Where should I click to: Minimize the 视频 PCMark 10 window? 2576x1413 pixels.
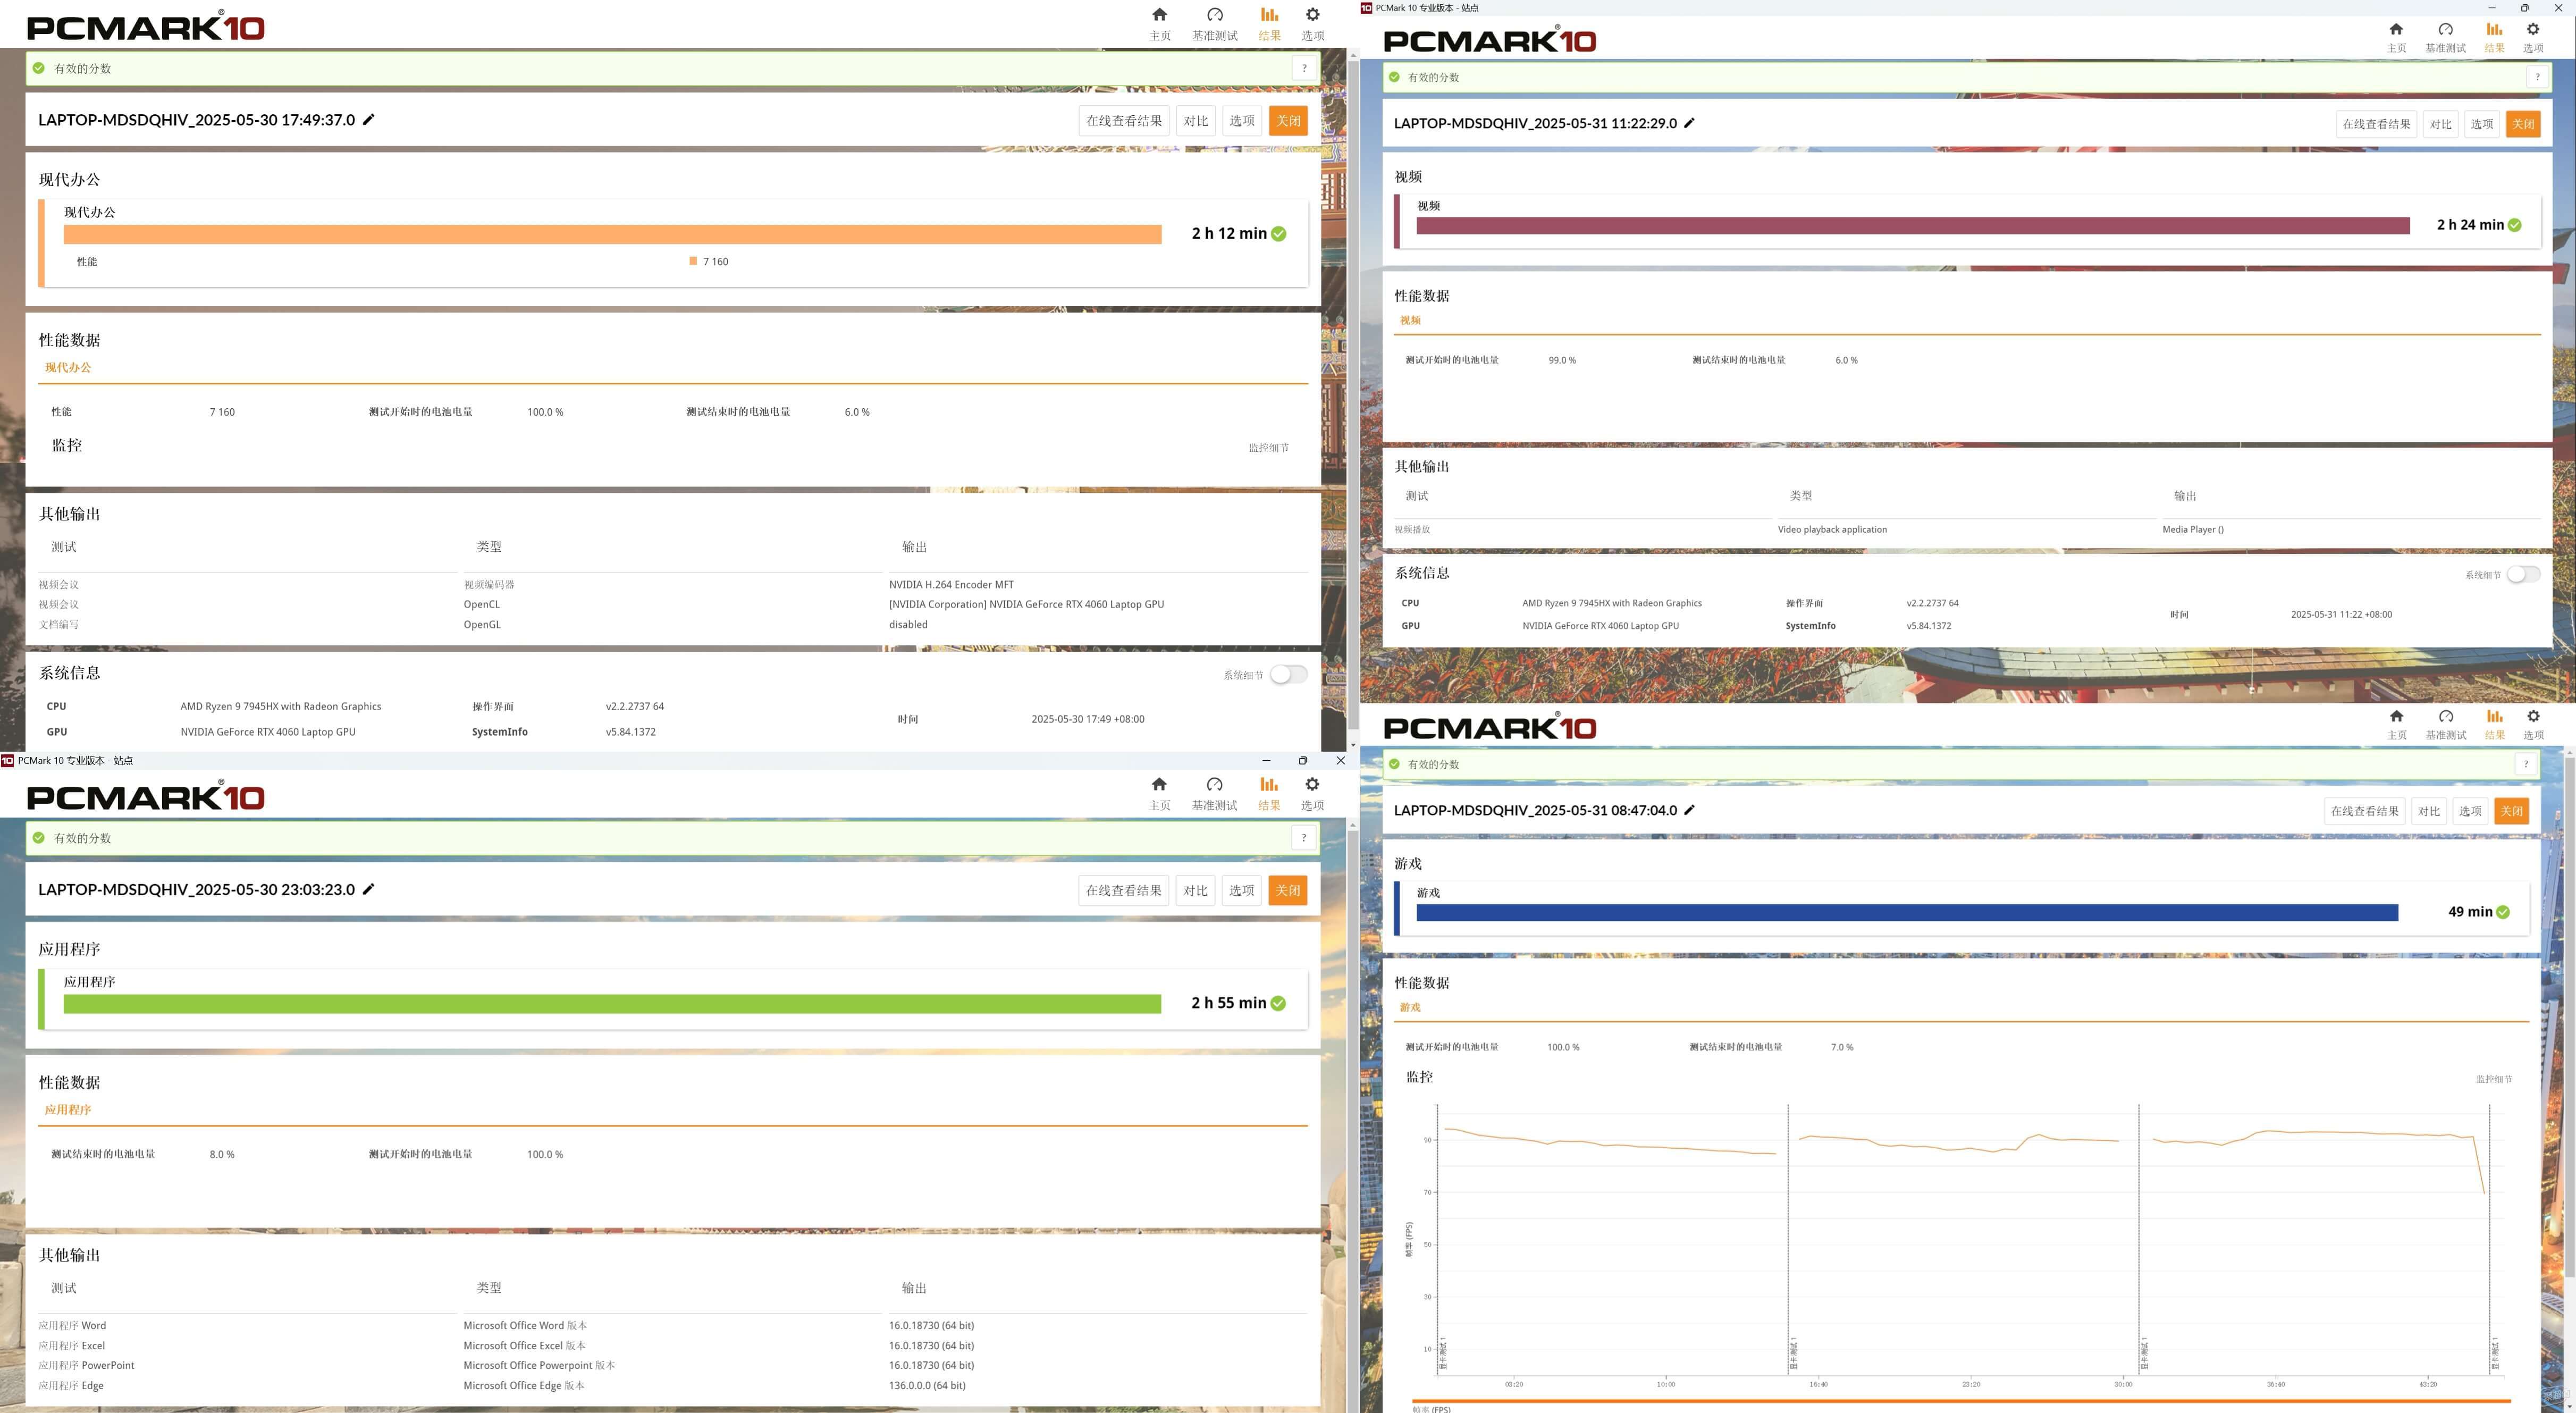pos(2491,8)
